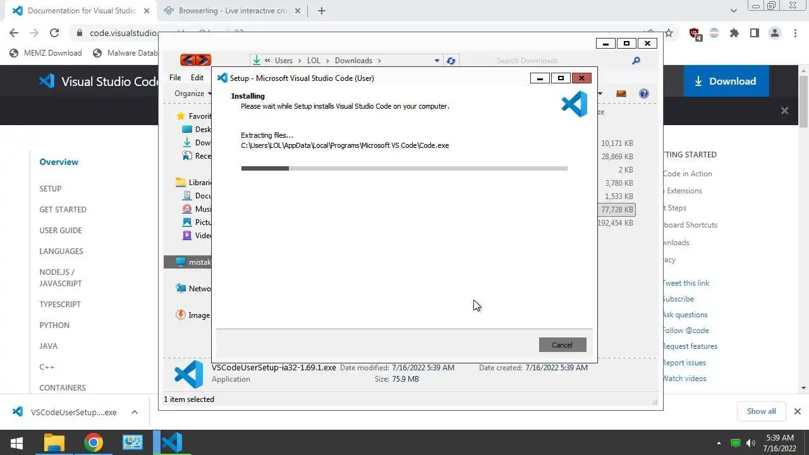Click VS Code icon in Setup title bar
Image resolution: width=809 pixels, height=455 pixels.
222,78
